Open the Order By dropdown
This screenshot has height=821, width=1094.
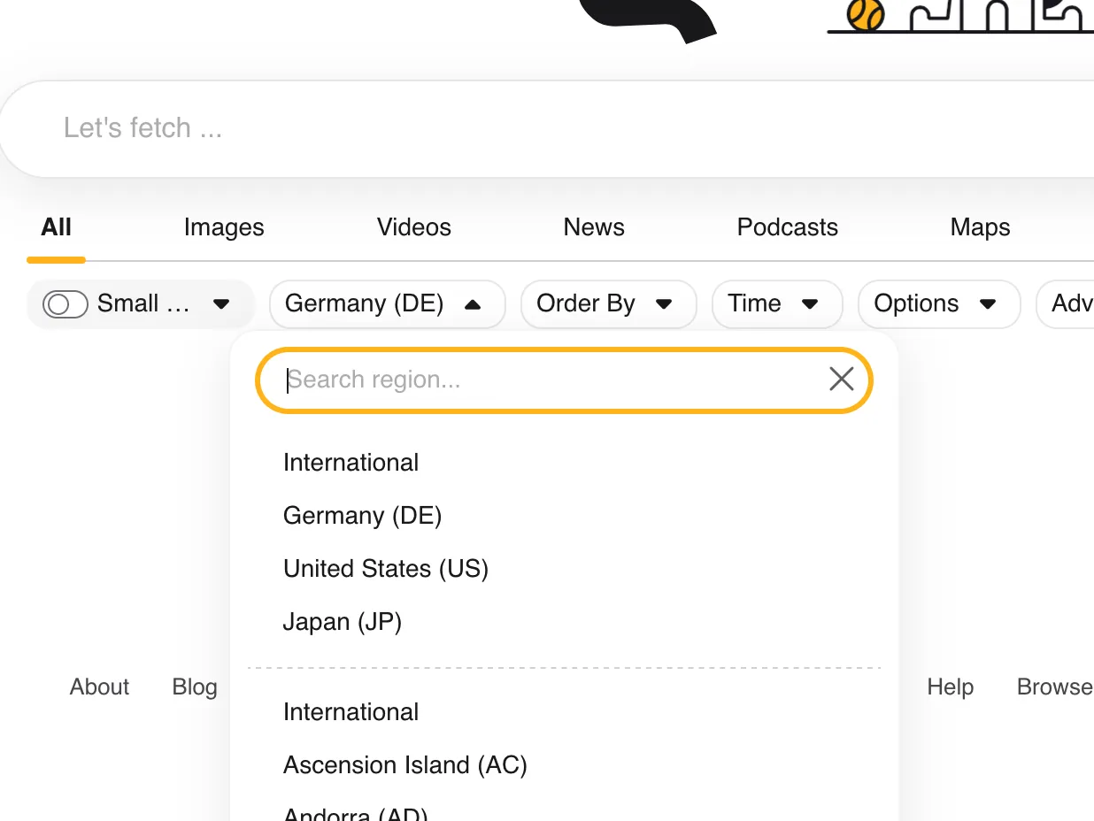[x=607, y=304]
